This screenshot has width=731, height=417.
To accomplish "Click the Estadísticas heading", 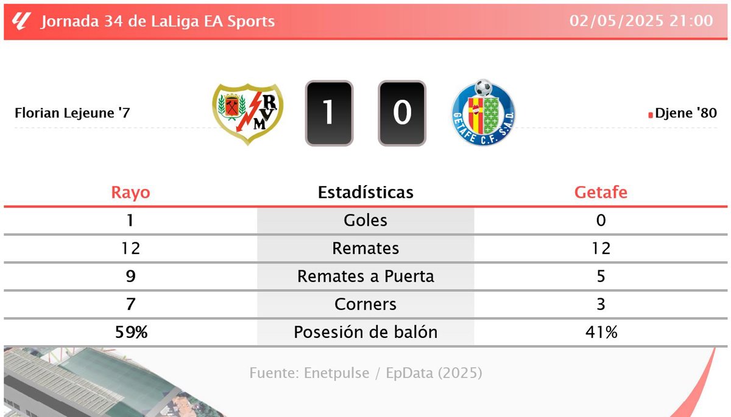I will coord(365,193).
